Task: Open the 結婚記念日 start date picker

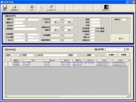Action: [x=60, y=27]
